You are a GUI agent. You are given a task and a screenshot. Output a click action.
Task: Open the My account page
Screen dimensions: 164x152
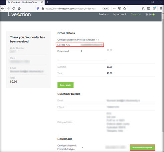pyautogui.click(x=120, y=14)
